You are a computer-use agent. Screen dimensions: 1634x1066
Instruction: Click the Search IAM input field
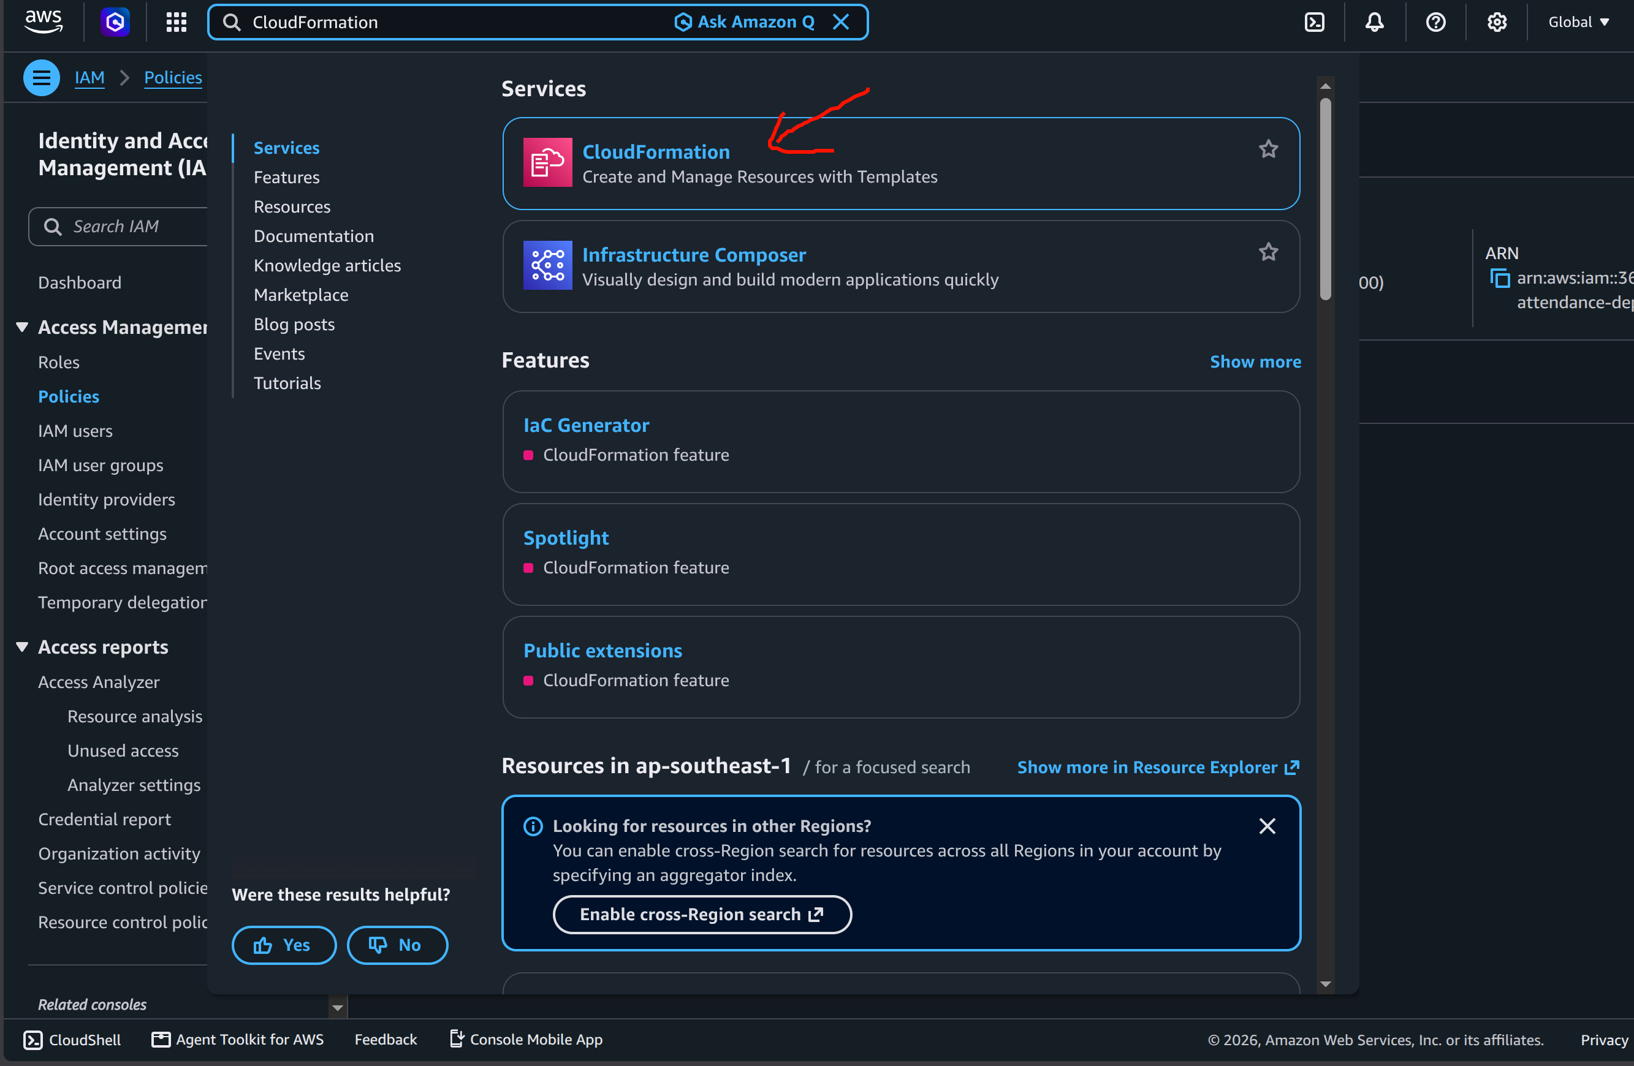tap(118, 227)
